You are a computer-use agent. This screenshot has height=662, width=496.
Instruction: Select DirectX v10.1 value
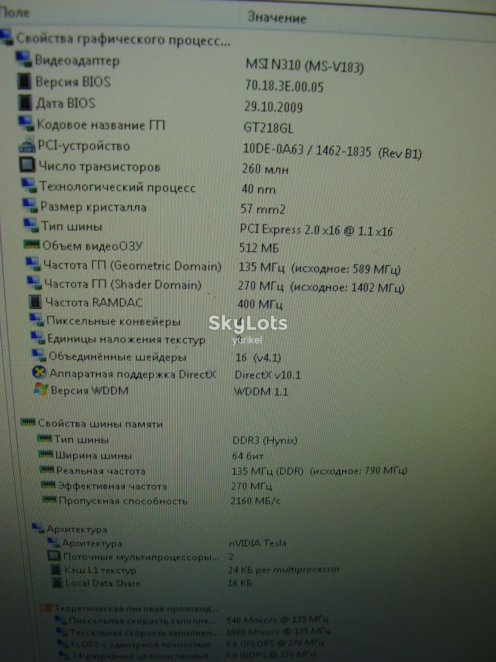(267, 375)
